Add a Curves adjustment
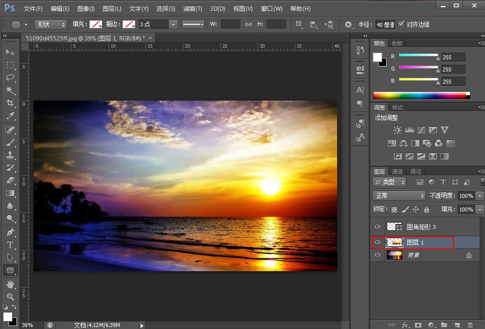485x329 pixels. click(x=421, y=130)
